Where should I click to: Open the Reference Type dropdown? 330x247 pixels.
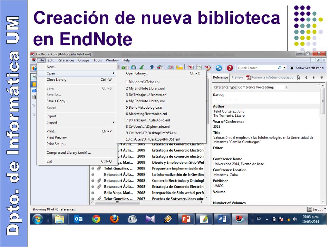coord(286,87)
